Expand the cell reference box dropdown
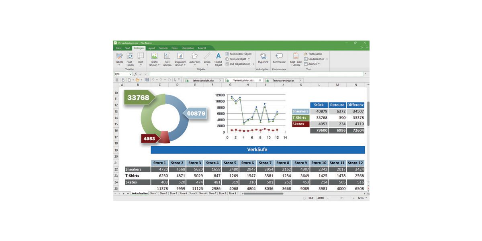Image resolution: width=482 pixels, height=241 pixels. tap(130, 74)
